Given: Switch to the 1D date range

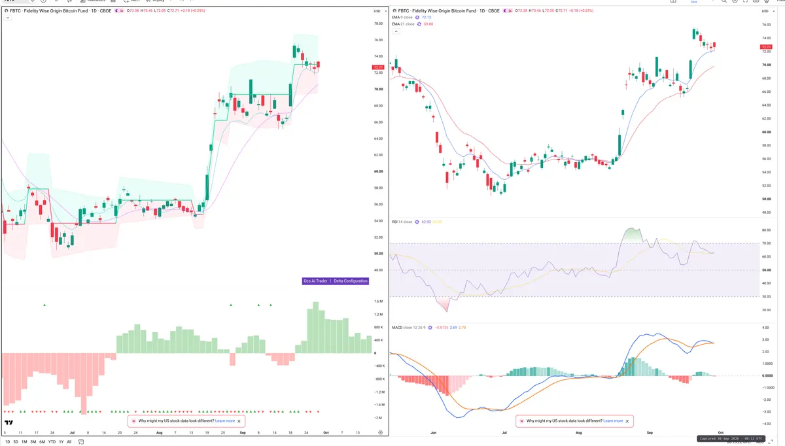Looking at the screenshot, I should pos(7,442).
